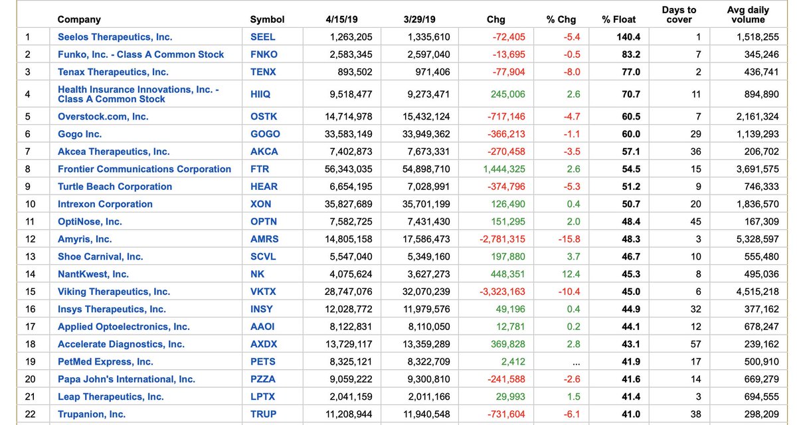Select Viking short interest 28,747,076
797x425 pixels.
pyautogui.click(x=348, y=292)
